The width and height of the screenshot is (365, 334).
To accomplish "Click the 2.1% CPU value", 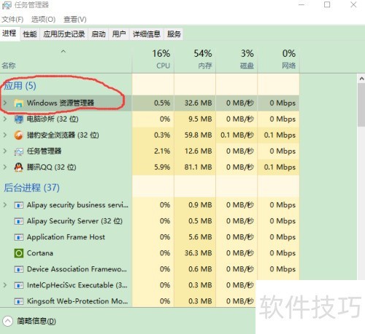I will (162, 151).
